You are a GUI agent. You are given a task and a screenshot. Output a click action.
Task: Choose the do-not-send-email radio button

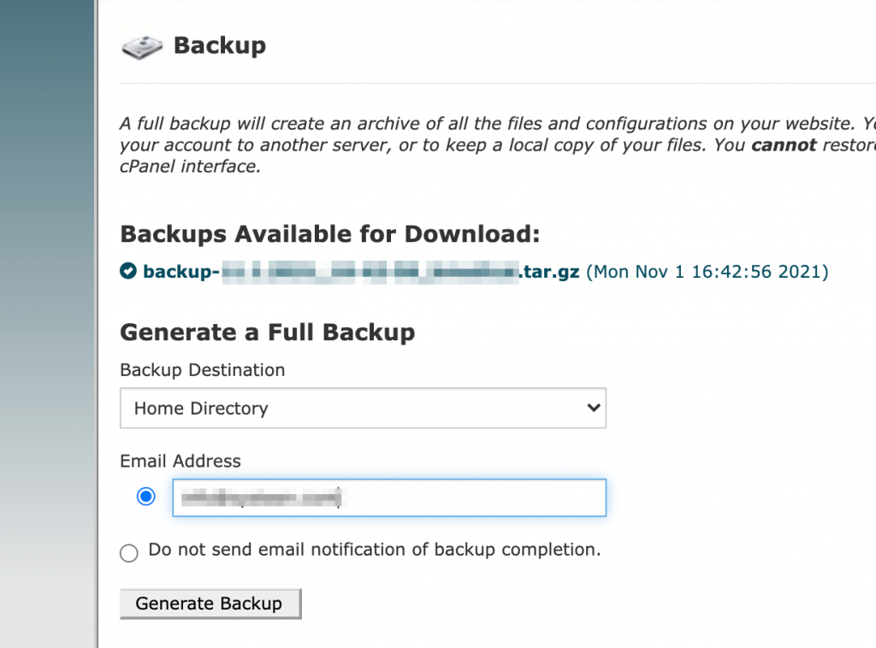129,553
